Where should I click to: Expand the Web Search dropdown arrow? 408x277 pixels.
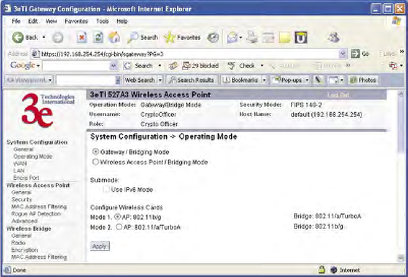pyautogui.click(x=160, y=80)
